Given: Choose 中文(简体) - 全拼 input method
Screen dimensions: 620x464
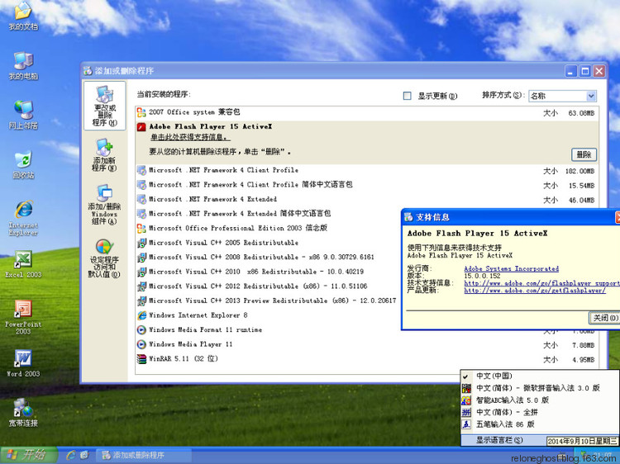Looking at the screenshot, I should (x=540, y=412).
